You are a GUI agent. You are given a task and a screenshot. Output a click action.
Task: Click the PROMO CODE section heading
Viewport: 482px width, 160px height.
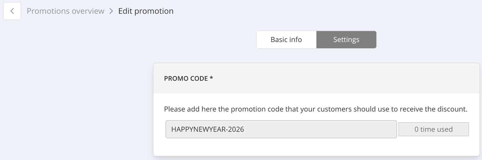[x=186, y=79]
